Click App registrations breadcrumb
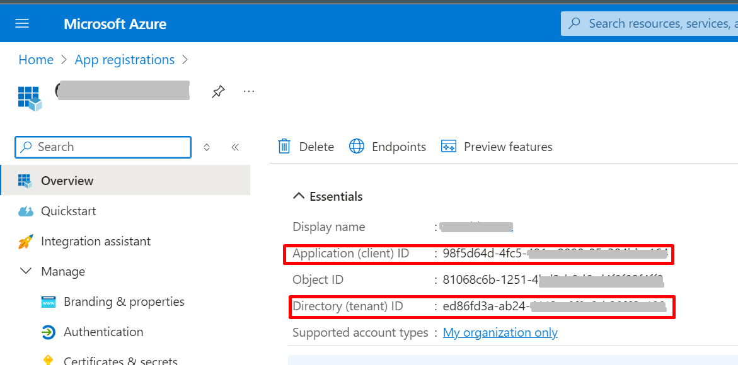 124,60
